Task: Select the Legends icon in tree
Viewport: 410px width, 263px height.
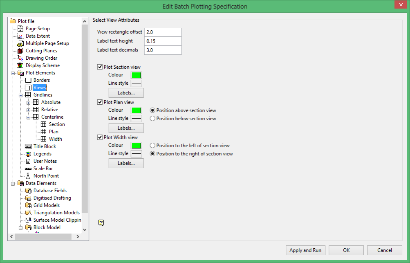Action: click(28, 154)
